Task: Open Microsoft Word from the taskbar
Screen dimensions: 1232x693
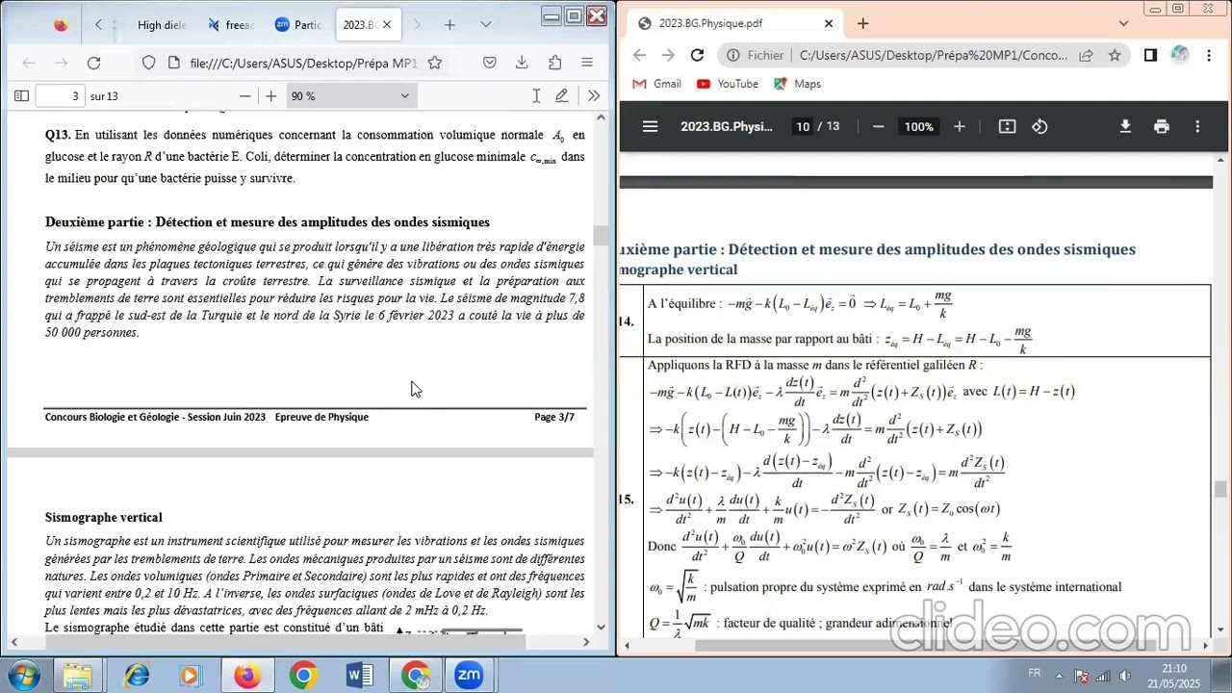Action: (360, 675)
